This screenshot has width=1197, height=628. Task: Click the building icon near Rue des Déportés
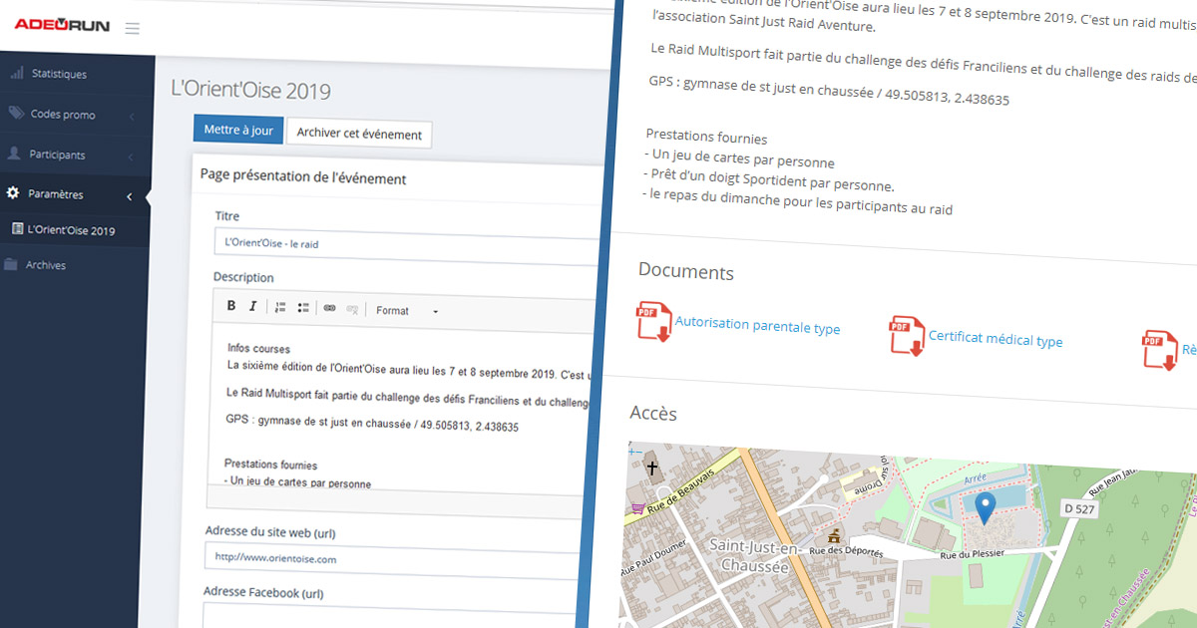coord(834,535)
